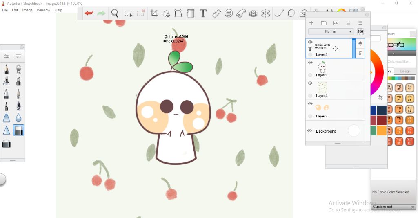This screenshot has width=418, height=218.
Task: Select the Airbrush in brush palette
Action: click(x=18, y=69)
